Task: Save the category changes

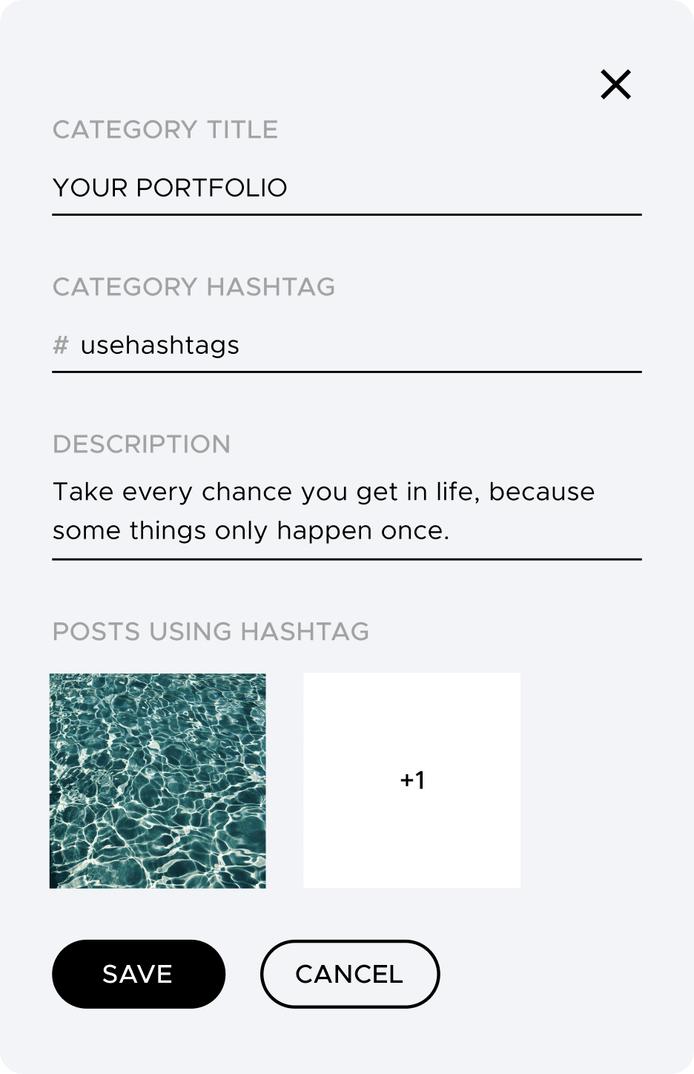Action: click(139, 974)
